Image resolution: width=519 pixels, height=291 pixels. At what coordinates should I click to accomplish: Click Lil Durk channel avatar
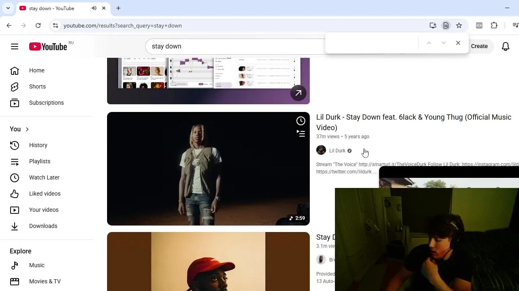click(x=321, y=150)
